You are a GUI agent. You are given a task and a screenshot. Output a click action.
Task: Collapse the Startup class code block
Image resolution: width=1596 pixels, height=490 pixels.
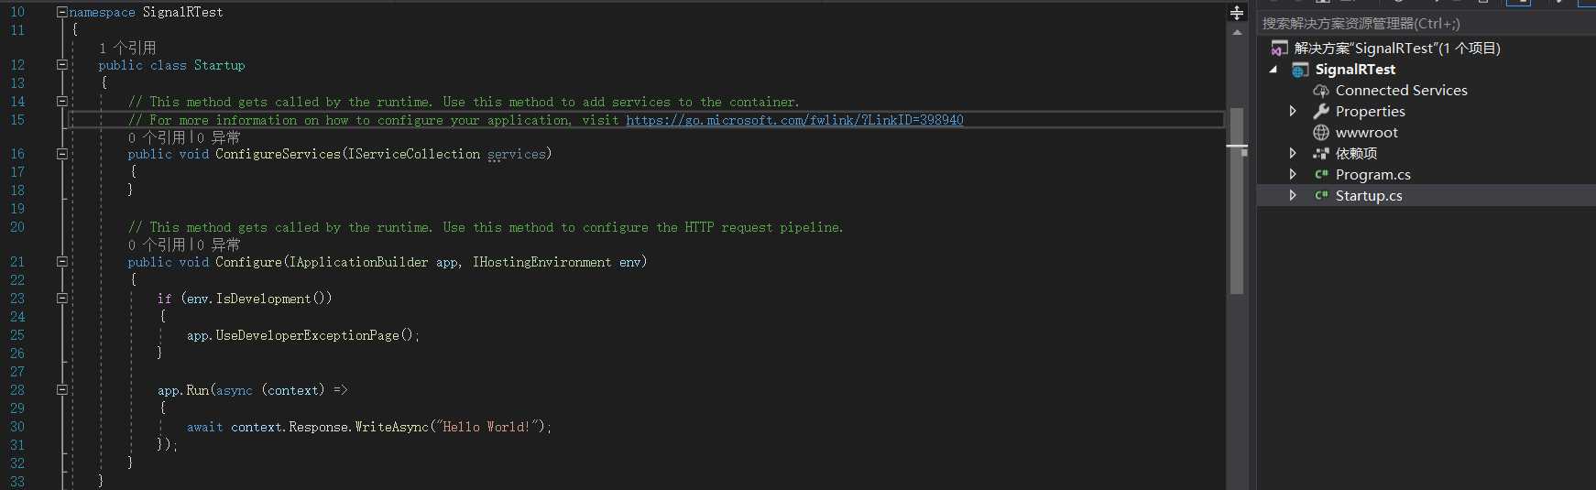pyautogui.click(x=61, y=65)
